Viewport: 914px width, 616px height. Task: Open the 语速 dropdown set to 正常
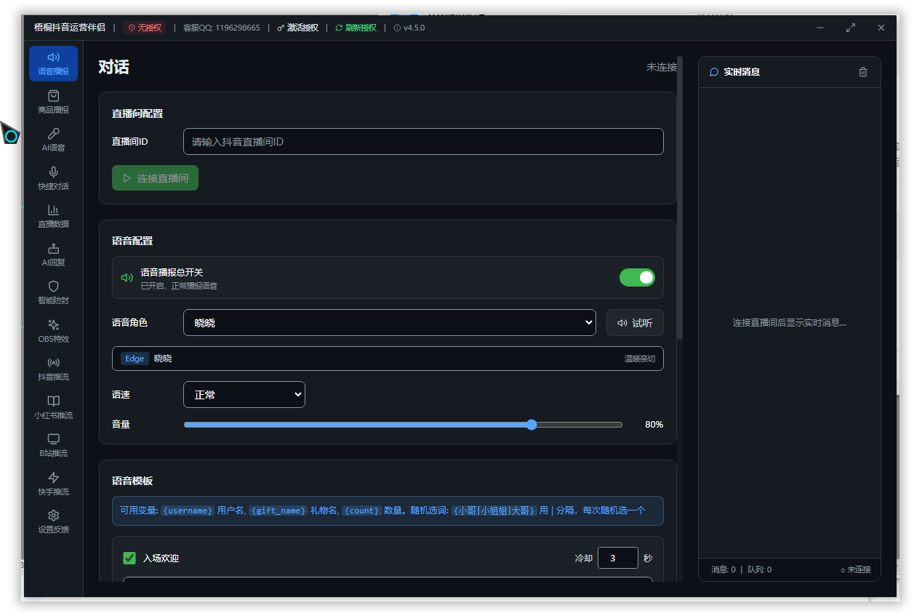pyautogui.click(x=244, y=394)
